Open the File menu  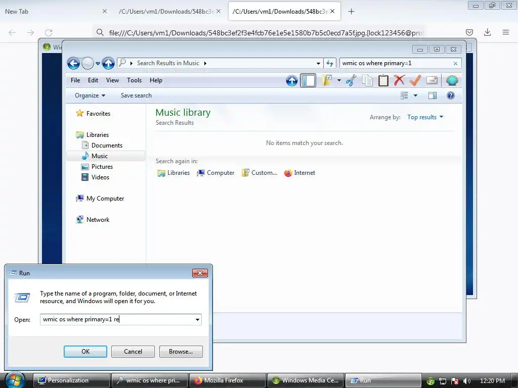(75, 80)
